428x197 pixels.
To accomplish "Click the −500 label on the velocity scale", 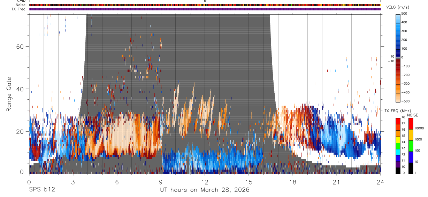I will coord(406,101).
